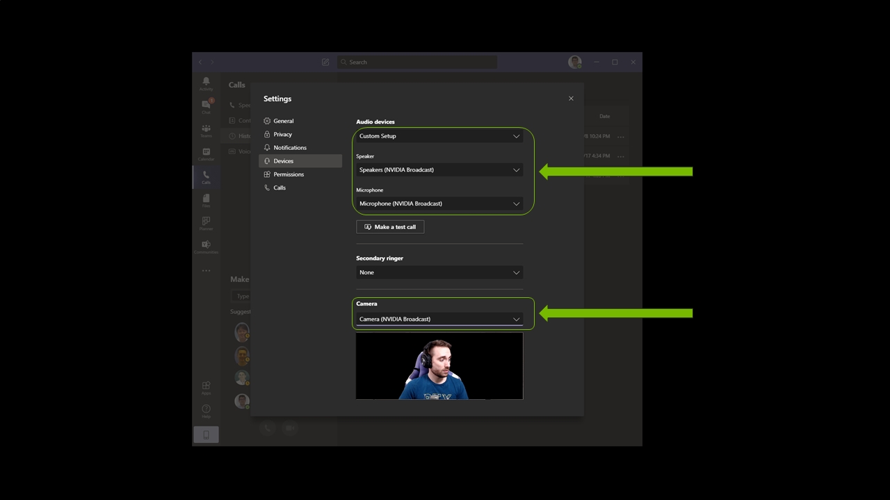Open the Apps icon in sidebar
Viewport: 890px width, 500px height.
206,387
